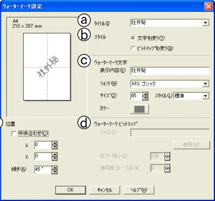
Task: Decrease the y position value
Action: 55,159
